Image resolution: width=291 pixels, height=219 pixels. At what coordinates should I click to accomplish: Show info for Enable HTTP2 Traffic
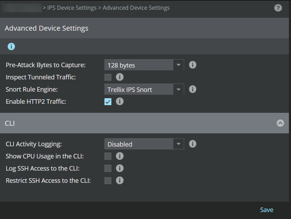pos(119,101)
